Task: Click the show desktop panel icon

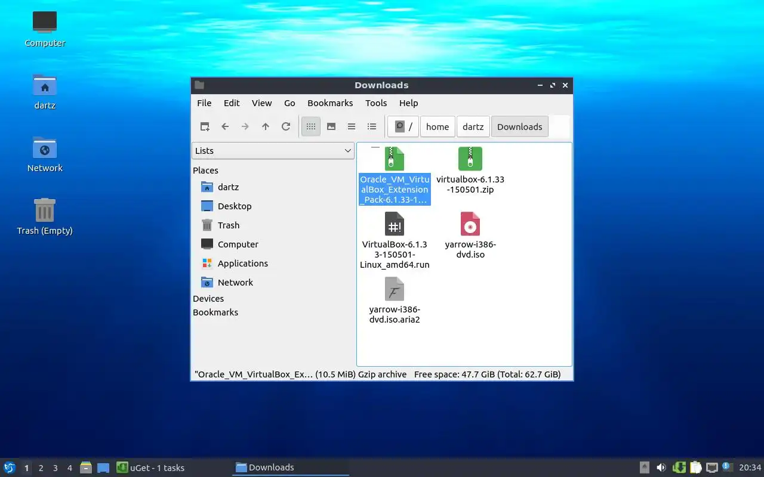Action: pyautogui.click(x=103, y=467)
